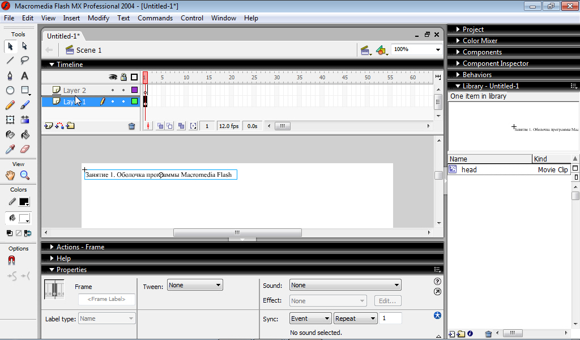Toggle lock for all layers
Screen dimensions: 580x340
123,77
